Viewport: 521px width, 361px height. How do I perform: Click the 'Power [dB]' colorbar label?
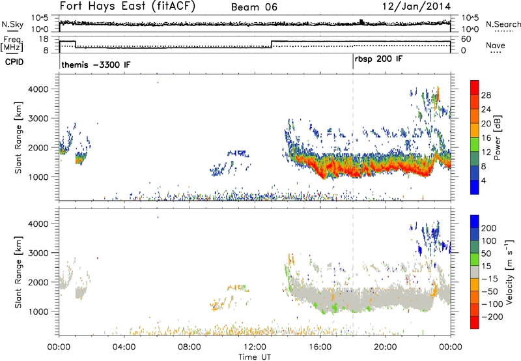pyautogui.click(x=498, y=137)
